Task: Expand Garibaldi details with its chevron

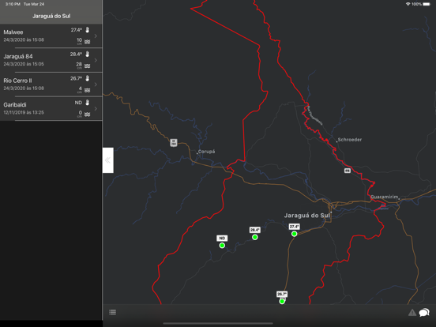Action: pyautogui.click(x=96, y=108)
